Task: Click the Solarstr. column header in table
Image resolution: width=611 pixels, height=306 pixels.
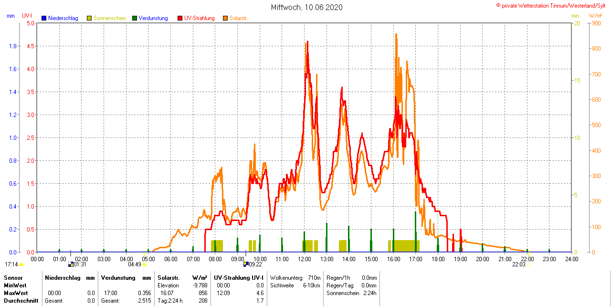Action: tap(169, 277)
